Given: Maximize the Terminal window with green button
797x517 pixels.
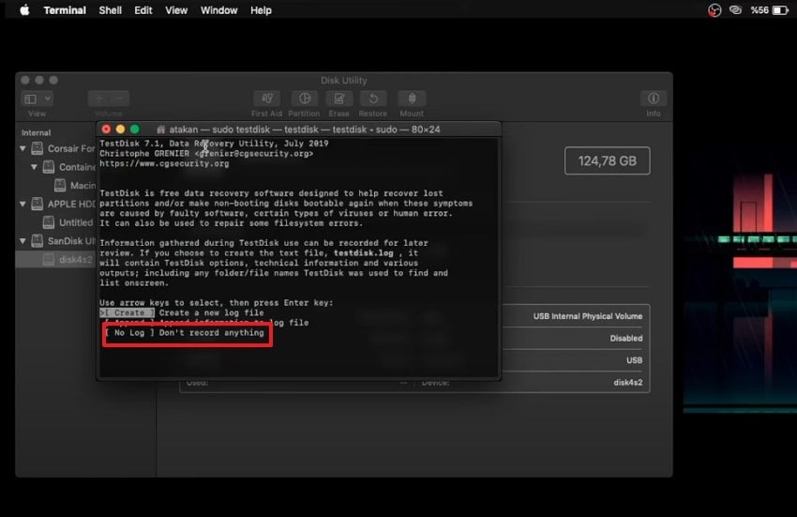Looking at the screenshot, I should (x=135, y=129).
